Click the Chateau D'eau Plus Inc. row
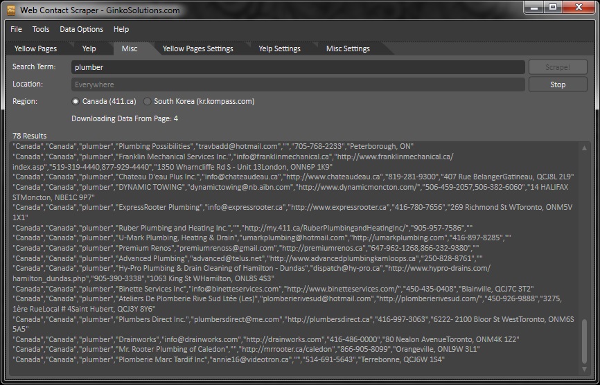The width and height of the screenshot is (600, 385). (293, 177)
